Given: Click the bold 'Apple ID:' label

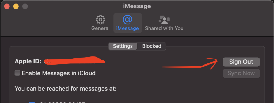Looking at the screenshot, I should coord(28,61).
